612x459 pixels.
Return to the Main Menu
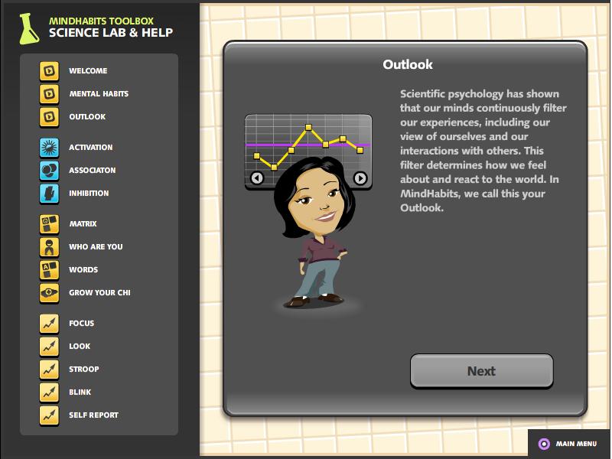tap(568, 444)
